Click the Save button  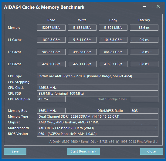(x=15, y=151)
